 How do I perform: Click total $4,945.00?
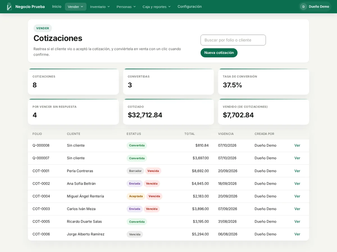click(200, 183)
